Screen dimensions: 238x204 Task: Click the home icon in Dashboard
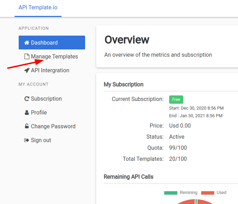pyautogui.click(x=27, y=43)
